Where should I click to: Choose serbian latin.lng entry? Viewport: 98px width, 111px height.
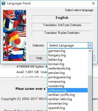[x=68, y=99]
